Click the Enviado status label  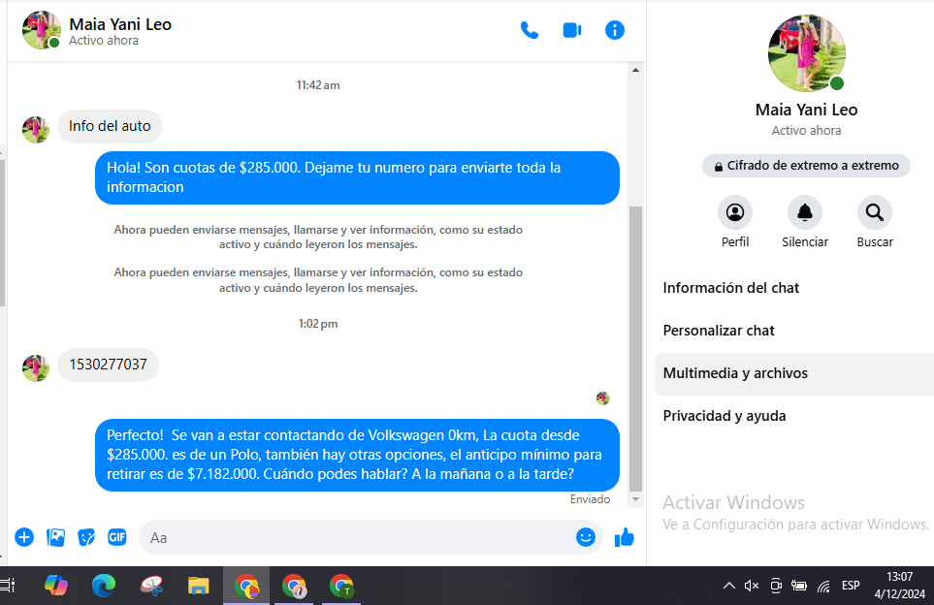click(x=590, y=499)
